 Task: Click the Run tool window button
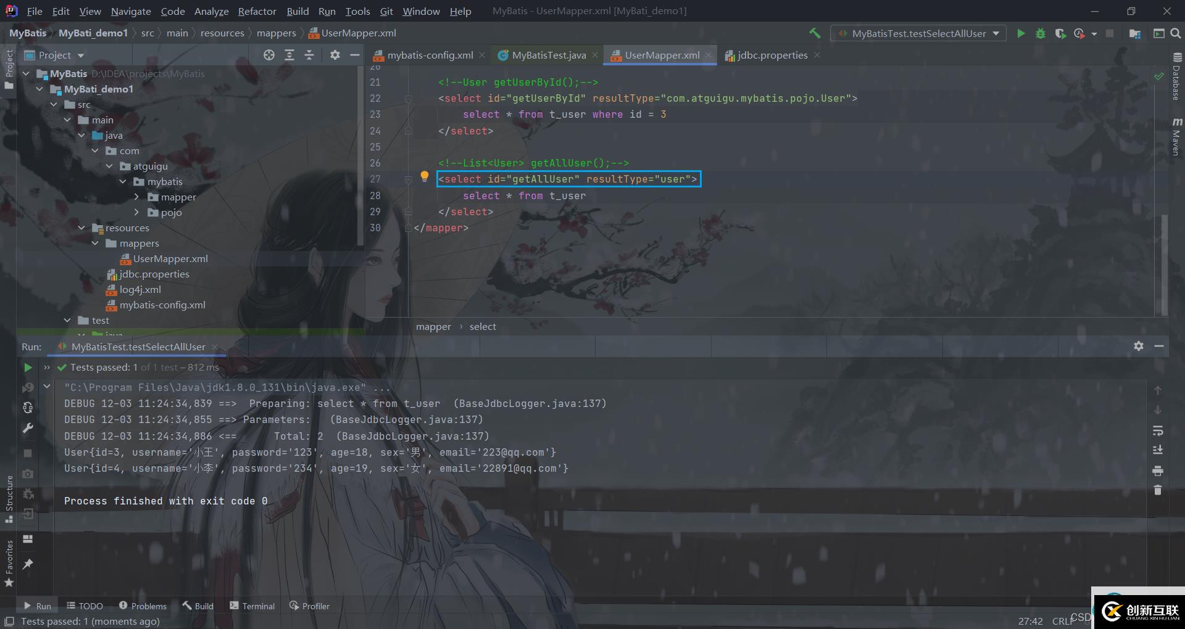[x=38, y=606]
